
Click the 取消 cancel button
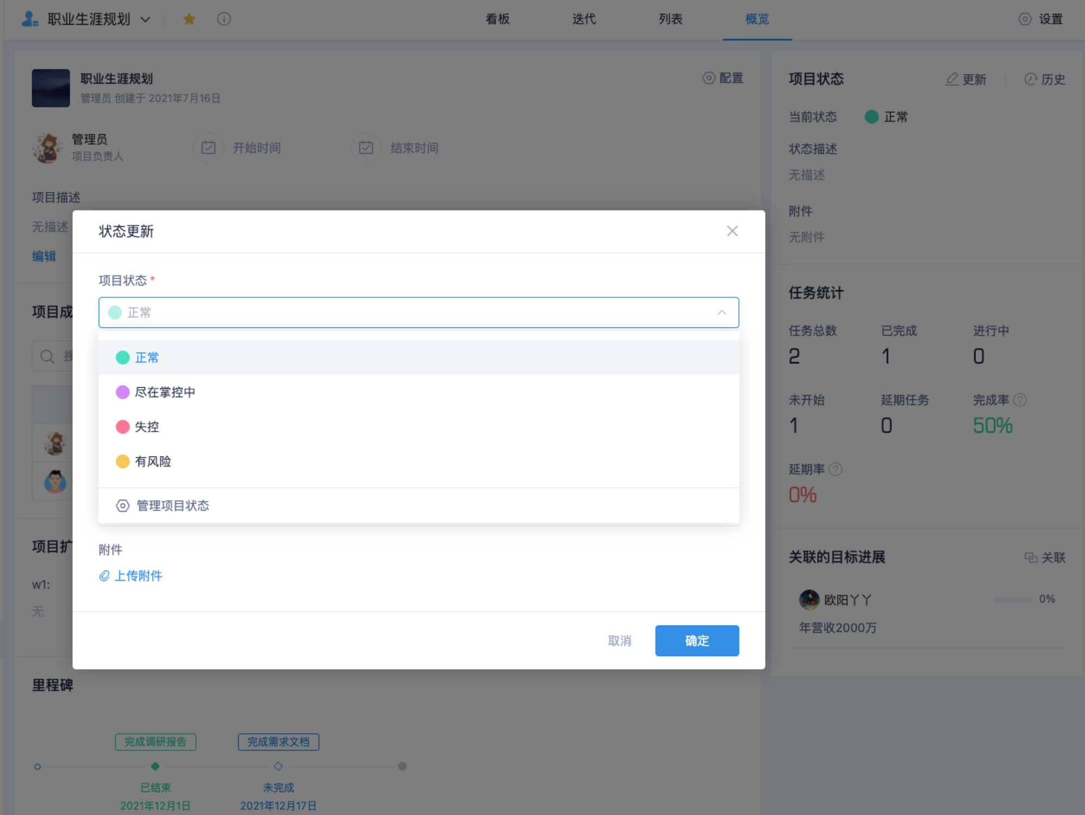click(620, 641)
